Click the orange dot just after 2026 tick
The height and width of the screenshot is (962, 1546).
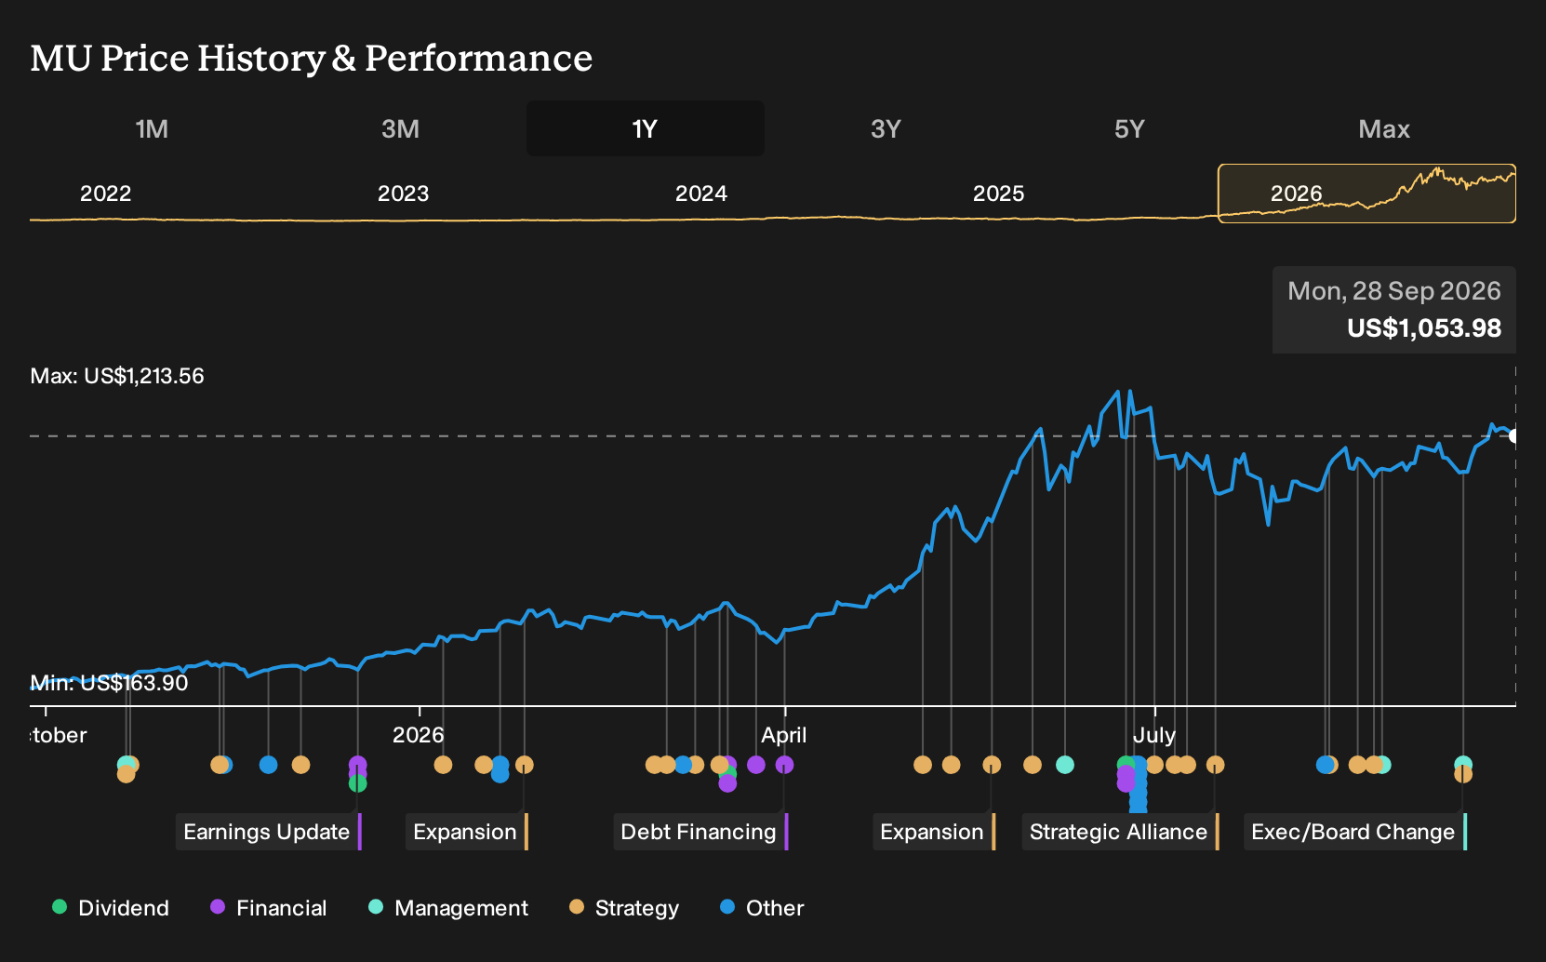click(x=443, y=765)
